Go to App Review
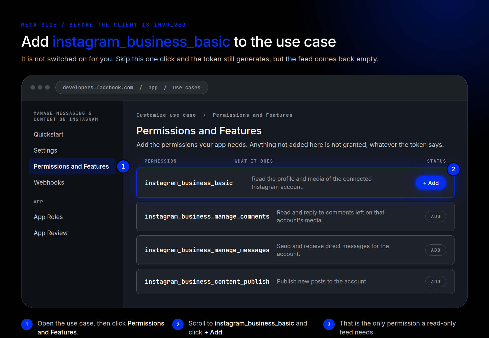Image resolution: width=489 pixels, height=338 pixels. click(x=51, y=233)
